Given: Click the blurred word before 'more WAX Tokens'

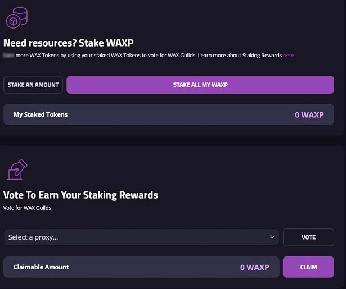Looking at the screenshot, I should [x=10, y=56].
